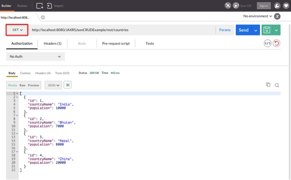The width and height of the screenshot is (291, 180).
Task: Expand the save options green arrow
Action: (x=276, y=30)
